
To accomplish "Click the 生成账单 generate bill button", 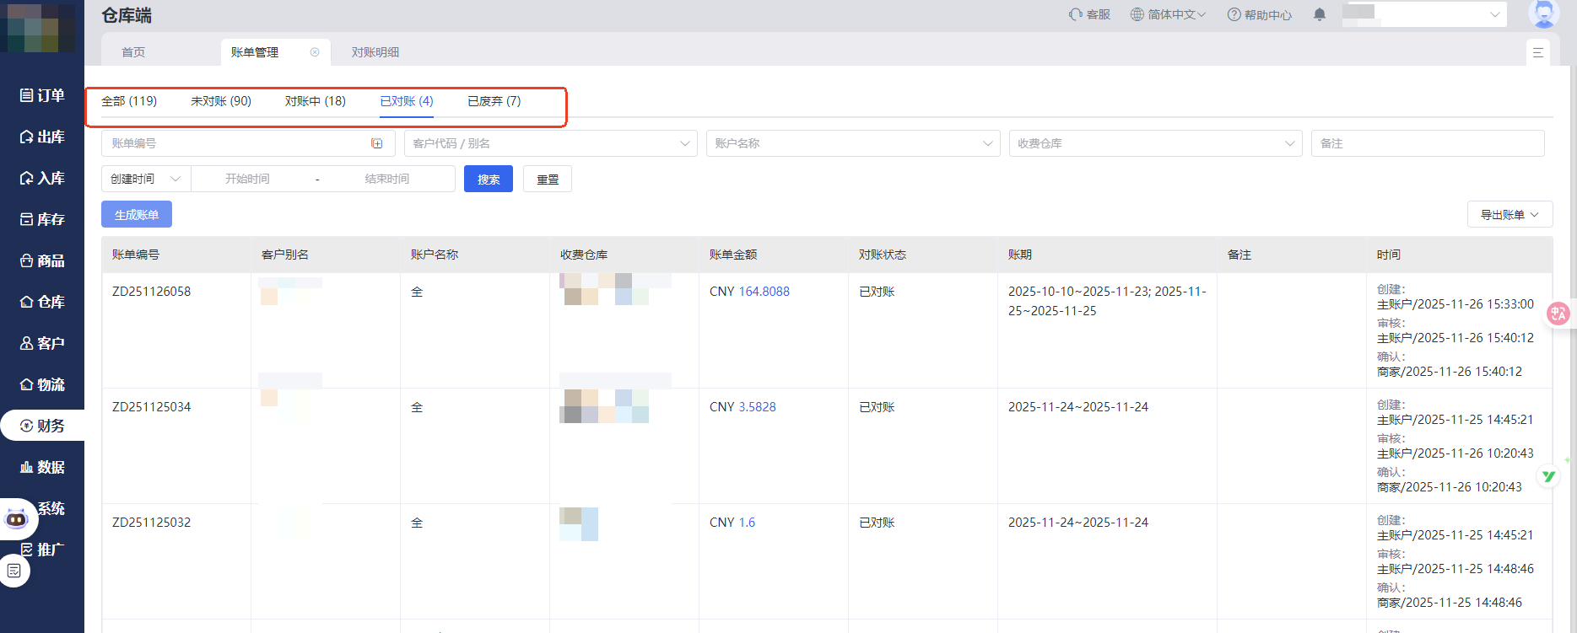I will [137, 215].
